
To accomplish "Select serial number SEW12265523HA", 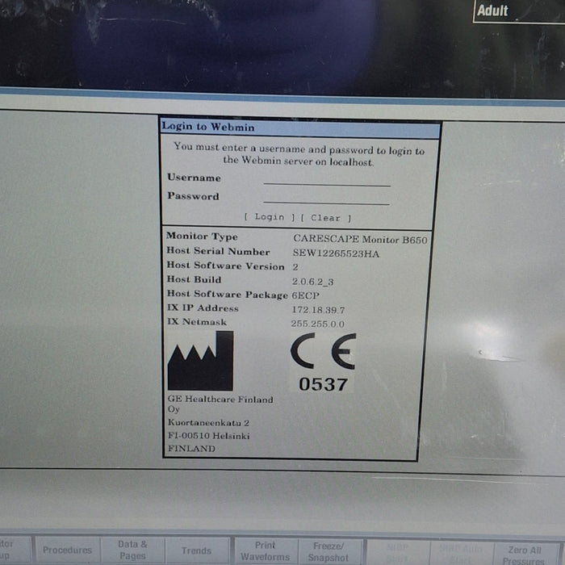I will (336, 253).
